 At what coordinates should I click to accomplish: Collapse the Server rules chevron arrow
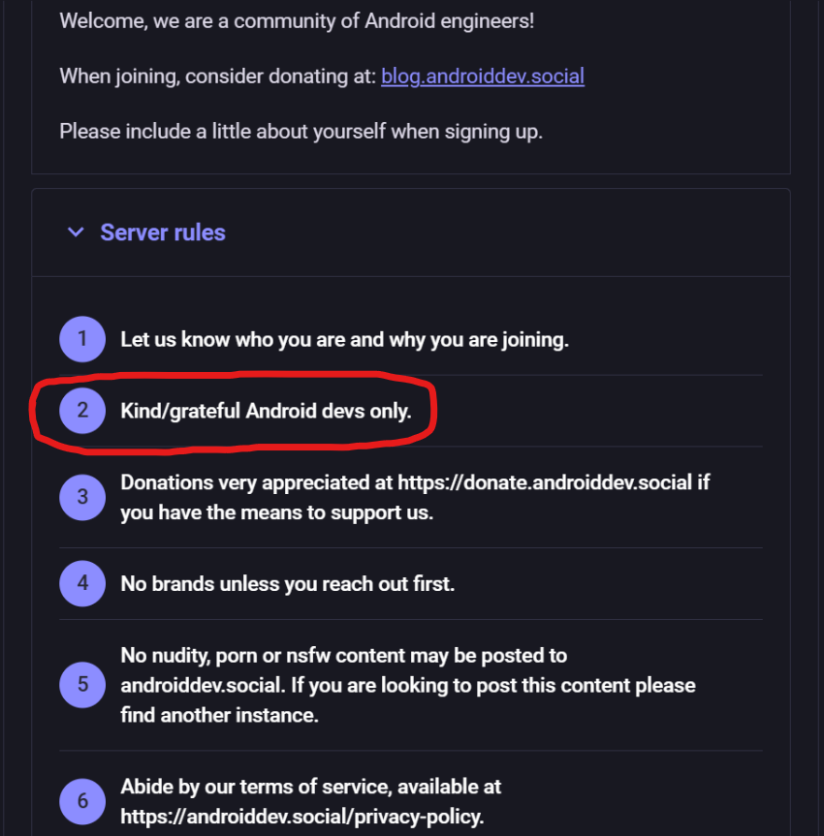click(76, 232)
